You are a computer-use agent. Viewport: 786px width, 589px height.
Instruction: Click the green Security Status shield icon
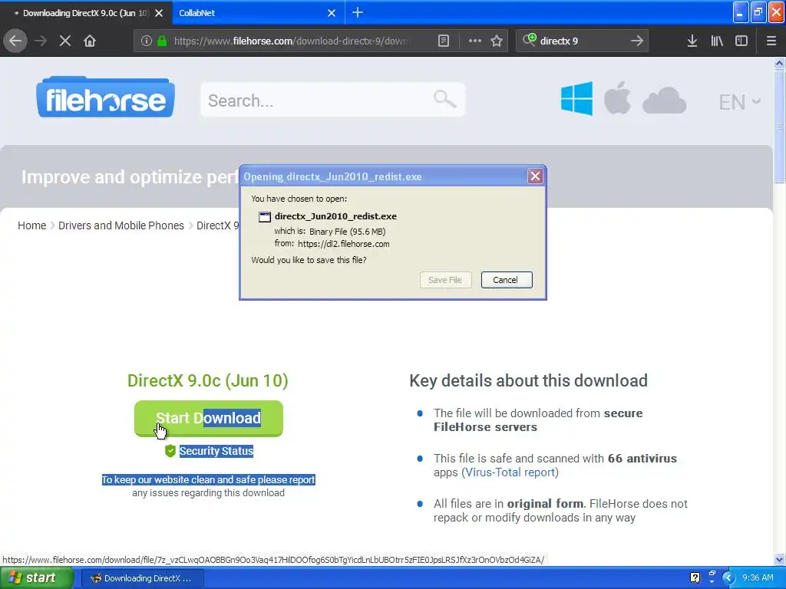click(x=170, y=451)
